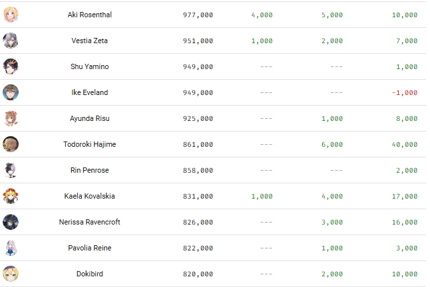Click Nerissa Ravencroft's avatar thumbnail

click(11, 222)
